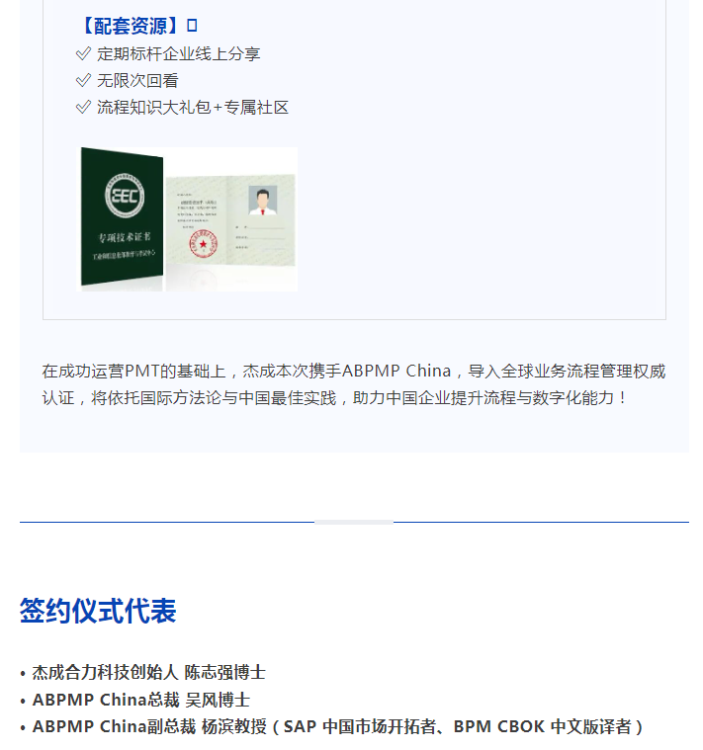Click ABPMP China总裁 吴风博士 list item
703x750 pixels.
[141, 700]
